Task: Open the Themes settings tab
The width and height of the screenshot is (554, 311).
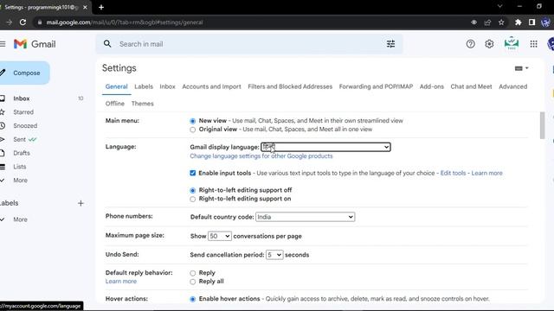Action: pos(142,104)
